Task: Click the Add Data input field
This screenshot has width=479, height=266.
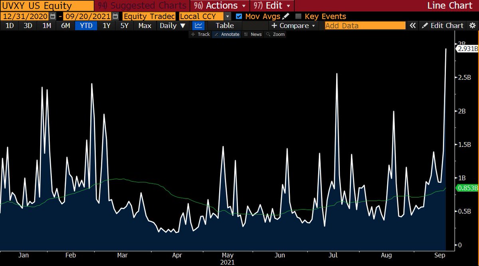Action: click(x=365, y=25)
